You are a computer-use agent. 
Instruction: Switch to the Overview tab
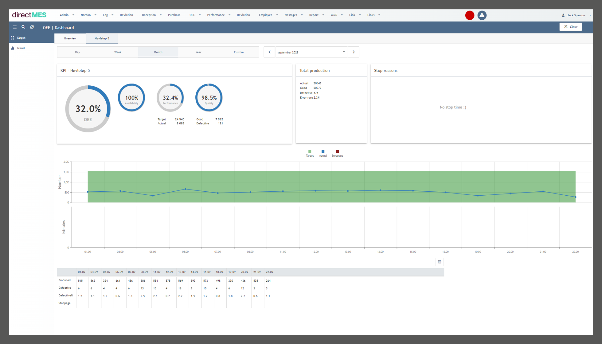[x=70, y=38]
